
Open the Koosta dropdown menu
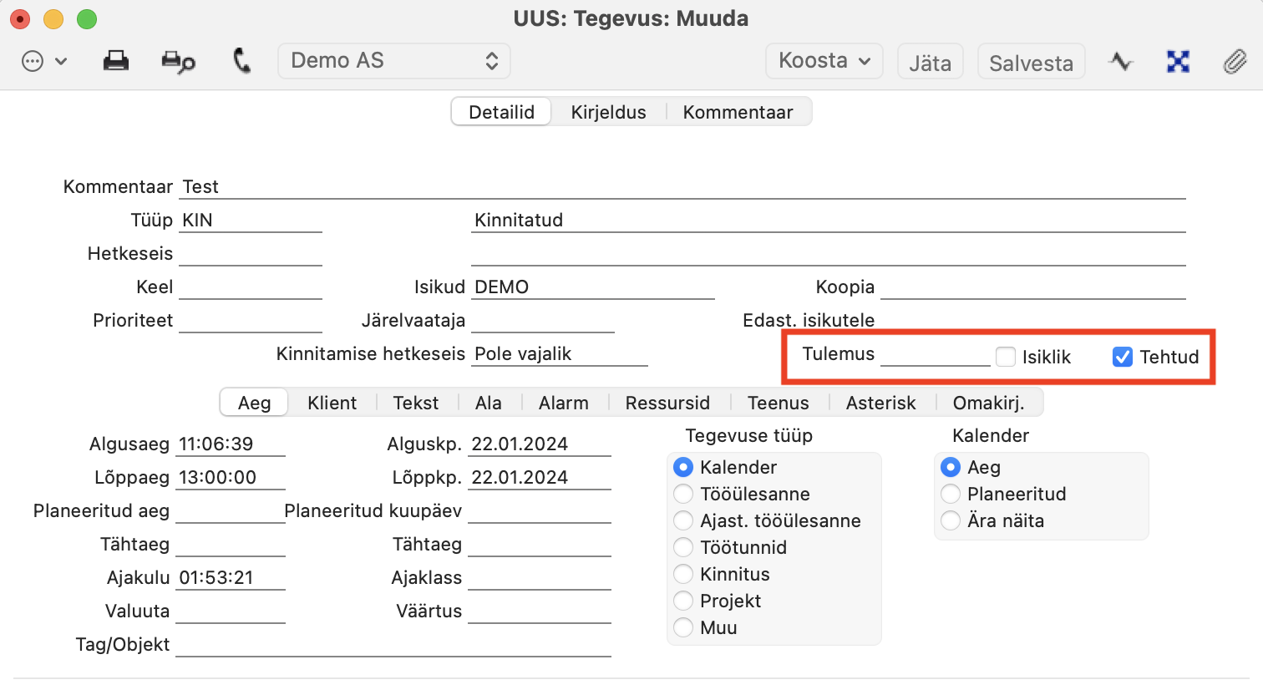pyautogui.click(x=824, y=61)
